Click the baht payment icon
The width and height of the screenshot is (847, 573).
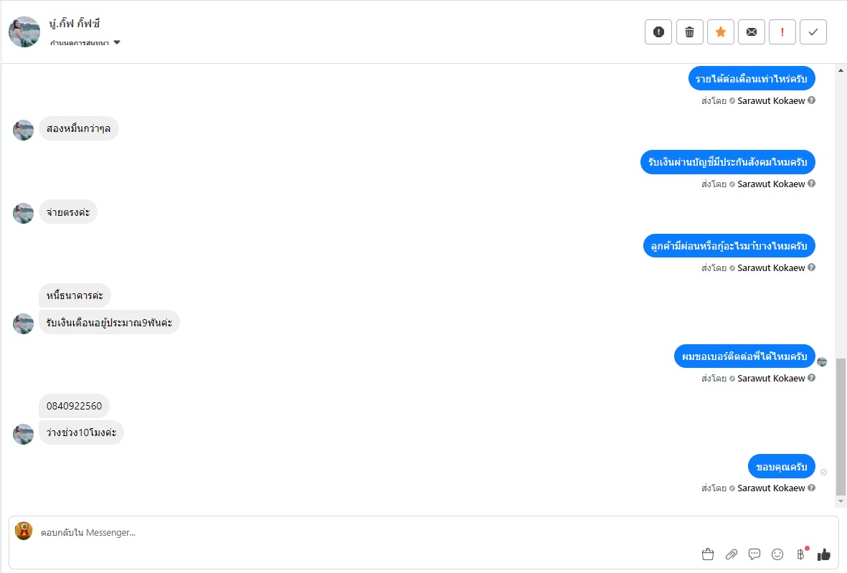point(800,554)
